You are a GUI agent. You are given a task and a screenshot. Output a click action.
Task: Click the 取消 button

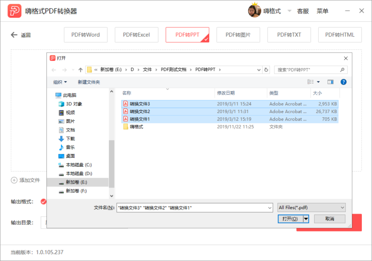pyautogui.click(x=329, y=219)
